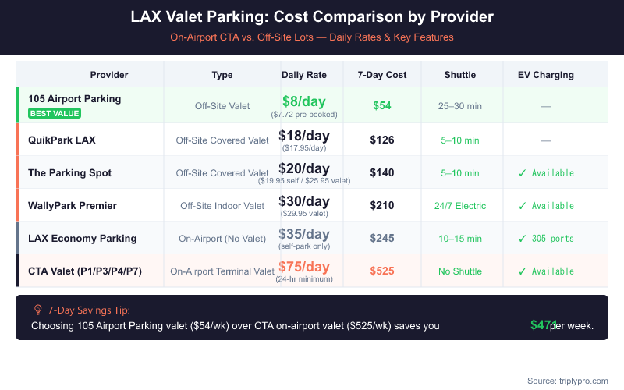Select the Provider column header
This screenshot has width=624, height=390.
pyautogui.click(x=109, y=75)
